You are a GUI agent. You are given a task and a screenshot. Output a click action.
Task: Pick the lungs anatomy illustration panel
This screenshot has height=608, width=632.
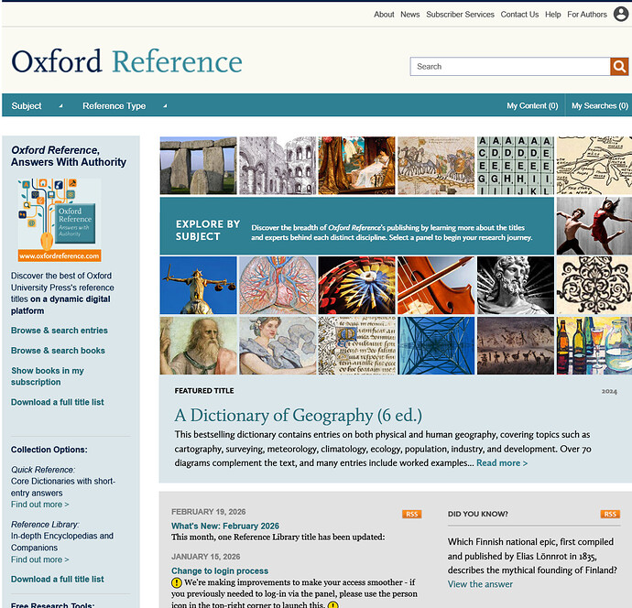(x=278, y=285)
